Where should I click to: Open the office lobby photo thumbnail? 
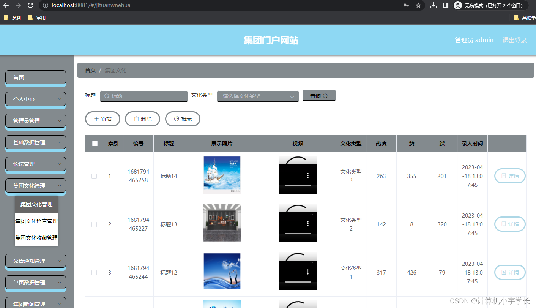222,223
